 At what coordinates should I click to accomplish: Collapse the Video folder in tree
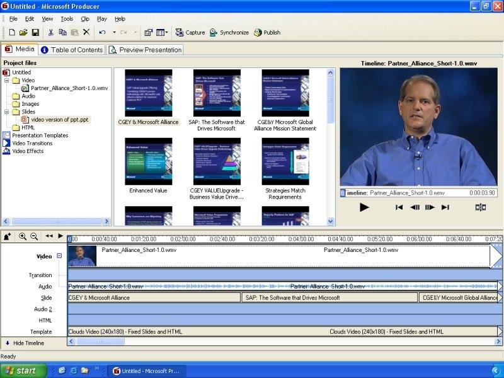pos(6,81)
